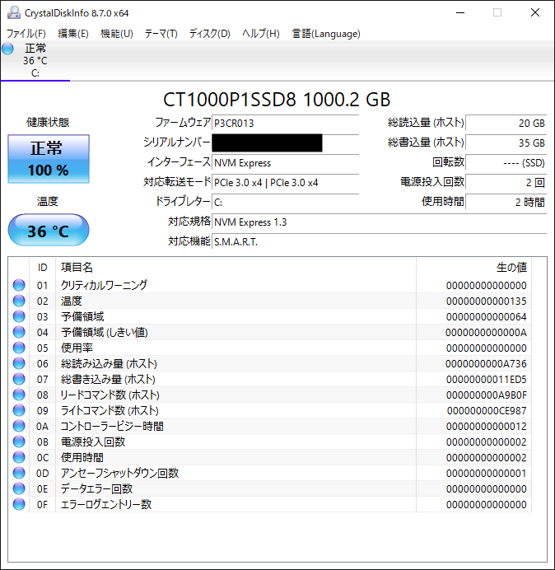Viewport: 555px width, 570px height.
Task: Select the コントローラービジー時間 item name
Action: point(112,426)
